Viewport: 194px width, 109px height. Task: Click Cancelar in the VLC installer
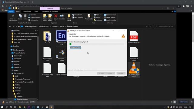[121, 73]
